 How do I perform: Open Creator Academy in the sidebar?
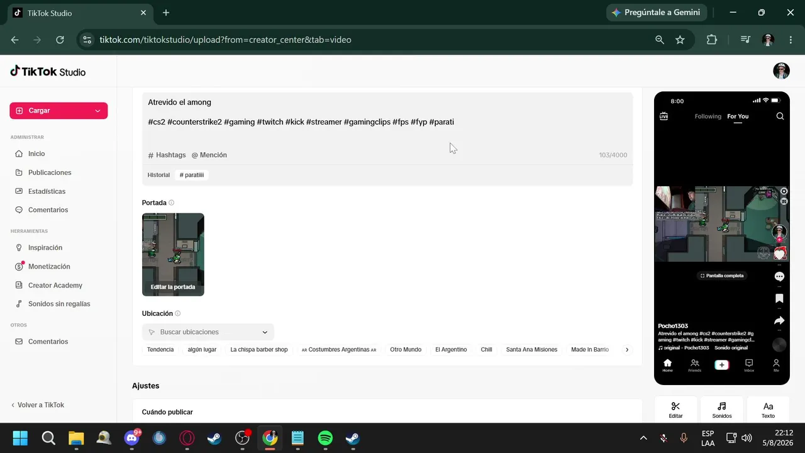(x=55, y=286)
